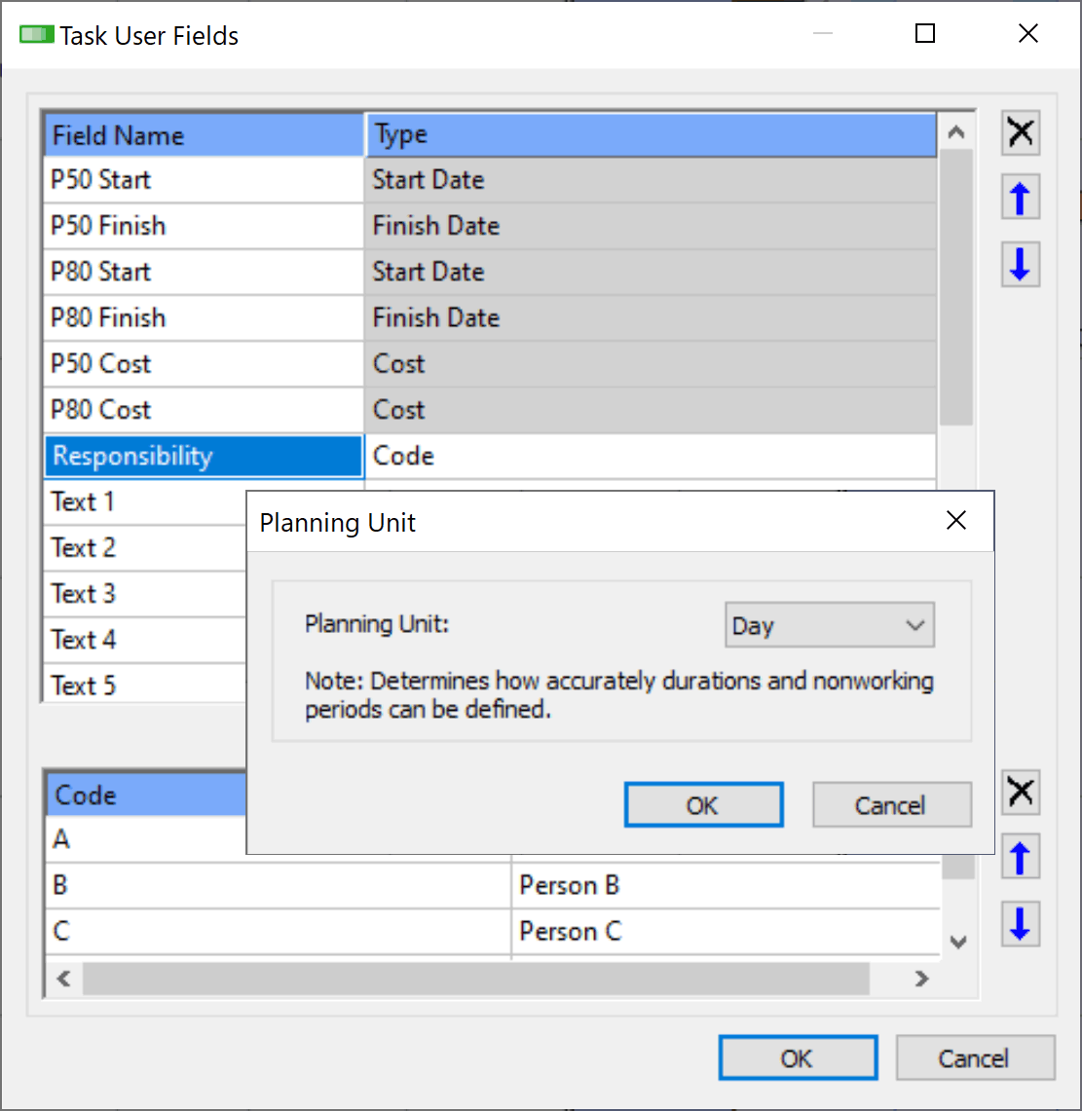Move code down with lower blue arrow
Screen dimensions: 1082x1111
click(1021, 923)
